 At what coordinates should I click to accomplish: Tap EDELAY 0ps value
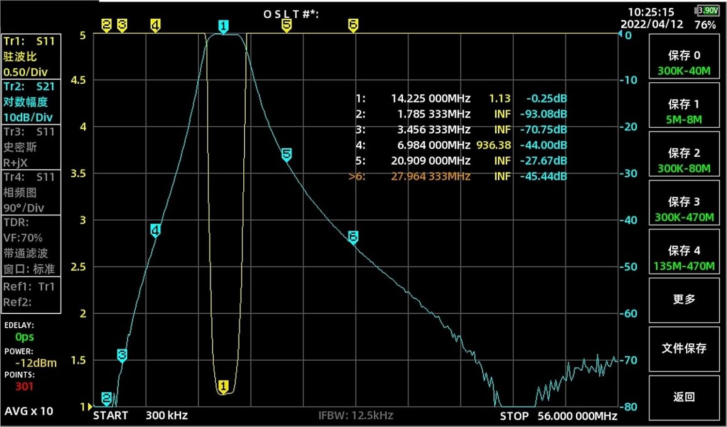24,337
